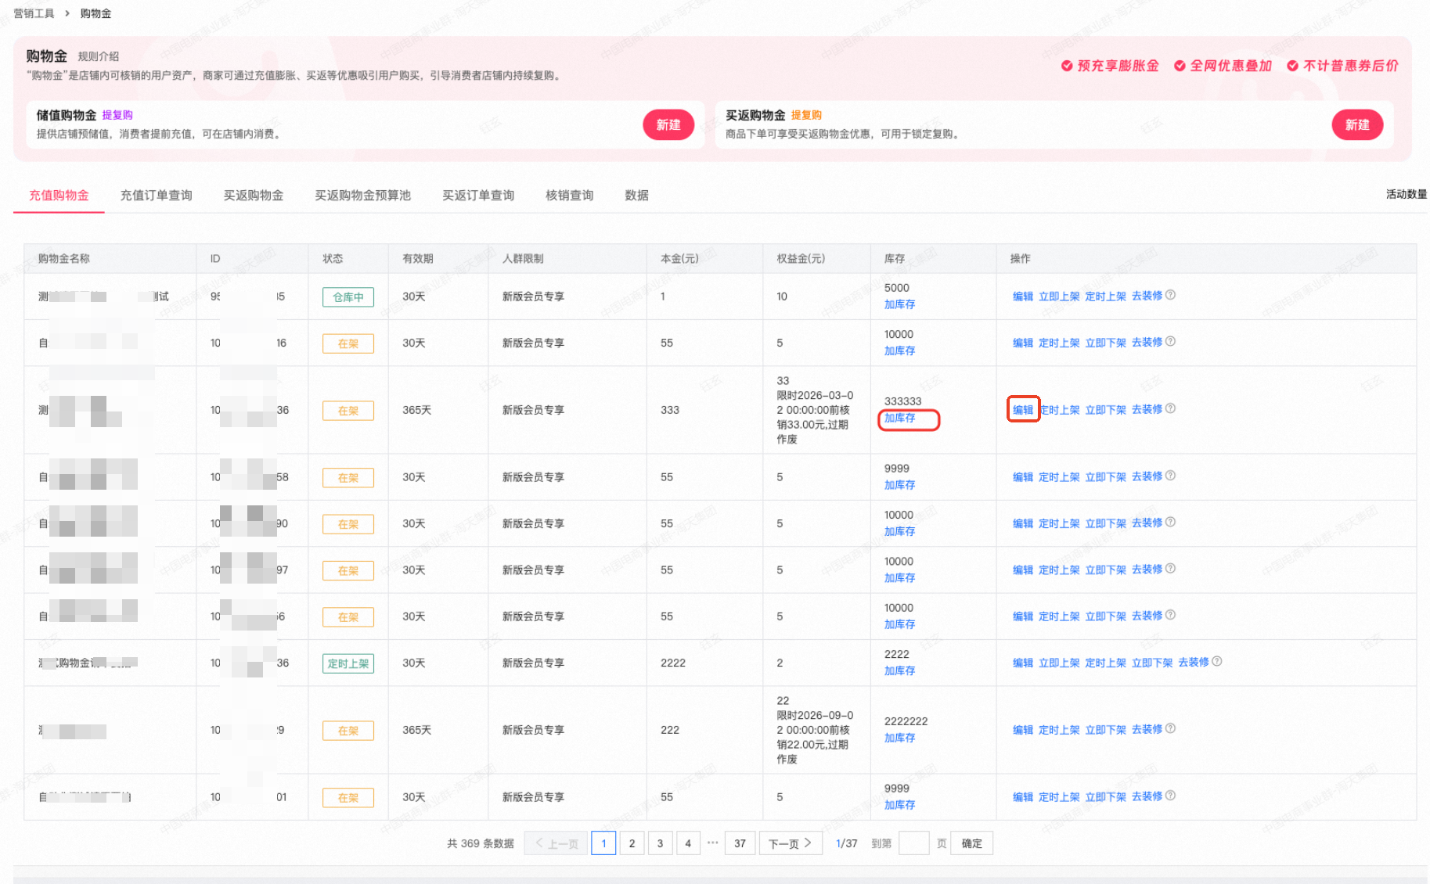Click 加库存 under stock 9999, ID ending 58
Screen dimensions: 1430x884
click(x=900, y=485)
